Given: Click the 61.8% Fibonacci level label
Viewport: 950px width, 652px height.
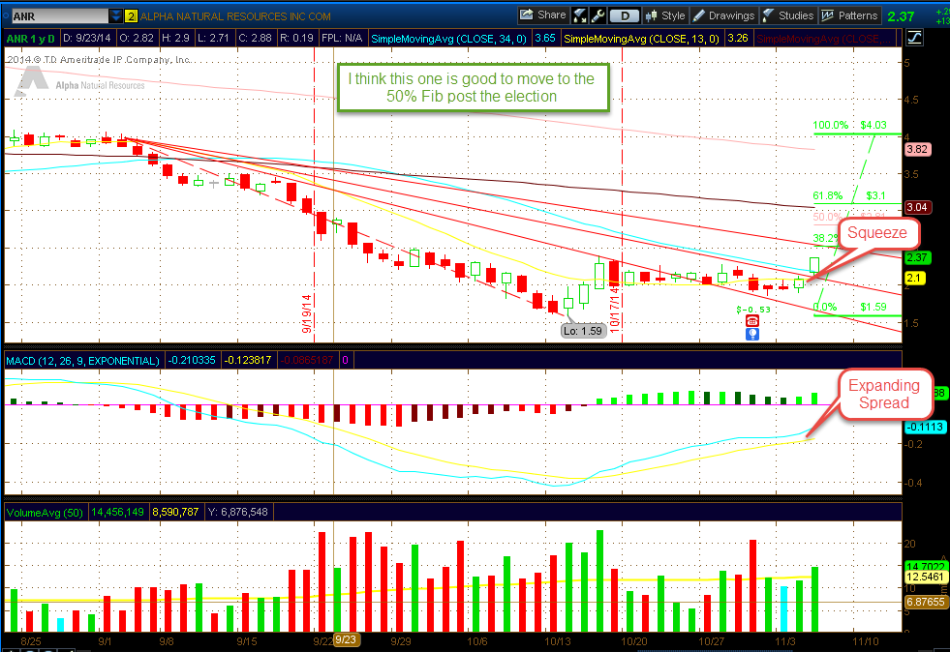Looking at the screenshot, I should 828,195.
